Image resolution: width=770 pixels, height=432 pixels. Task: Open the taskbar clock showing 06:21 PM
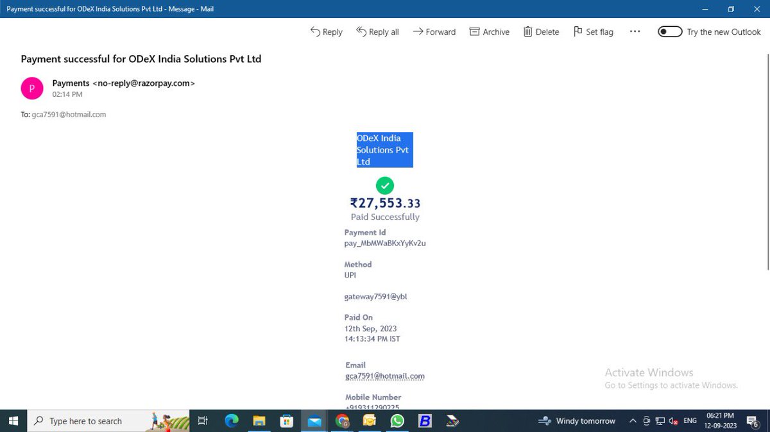[x=721, y=421]
